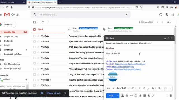Star the Làng Cờ email

(x=39, y=74)
